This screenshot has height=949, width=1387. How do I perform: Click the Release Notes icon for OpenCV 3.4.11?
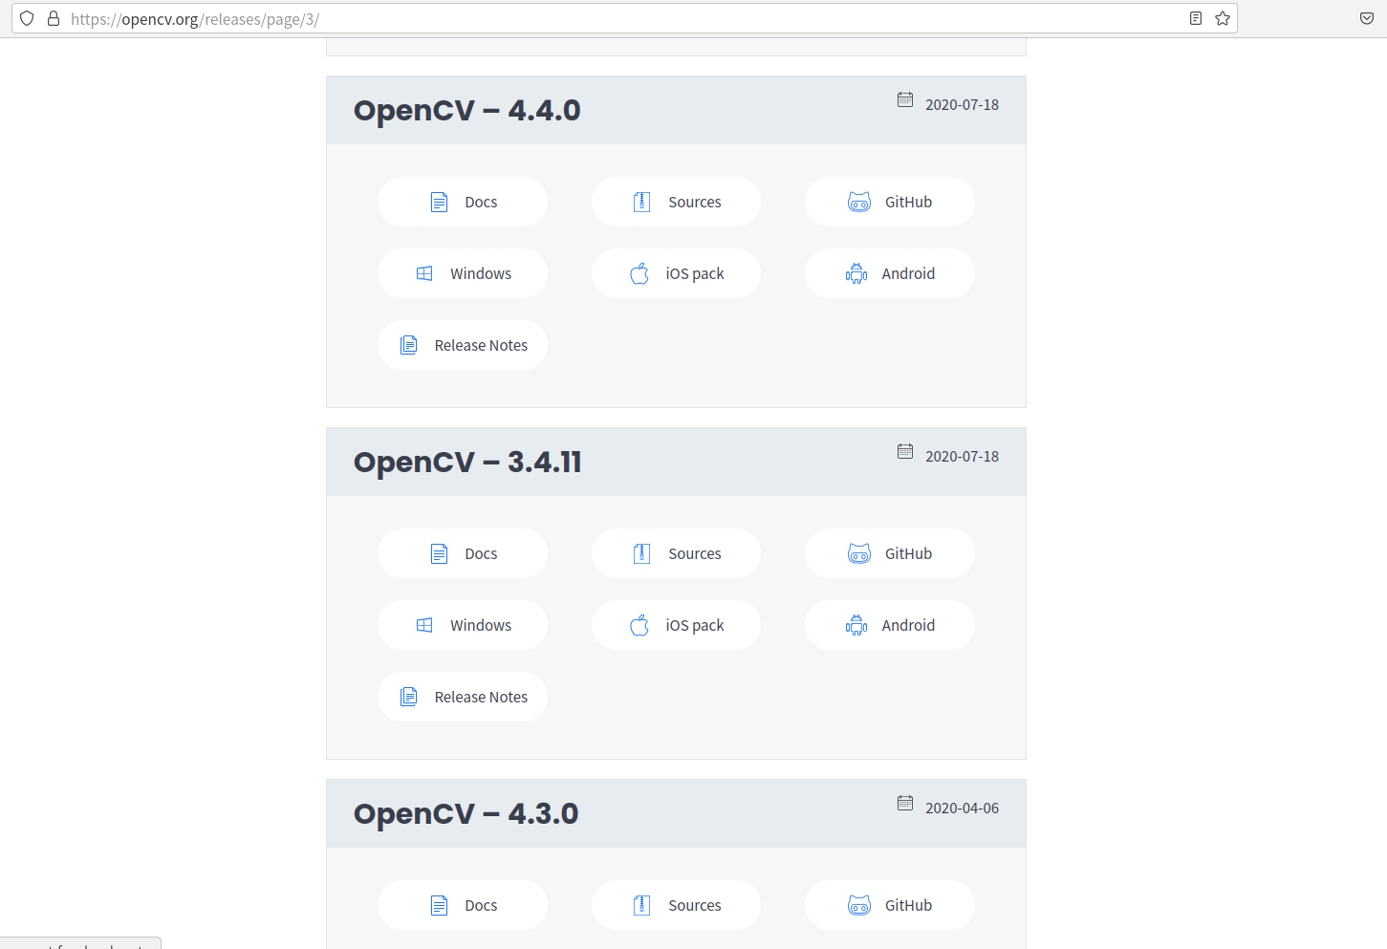[x=409, y=697]
